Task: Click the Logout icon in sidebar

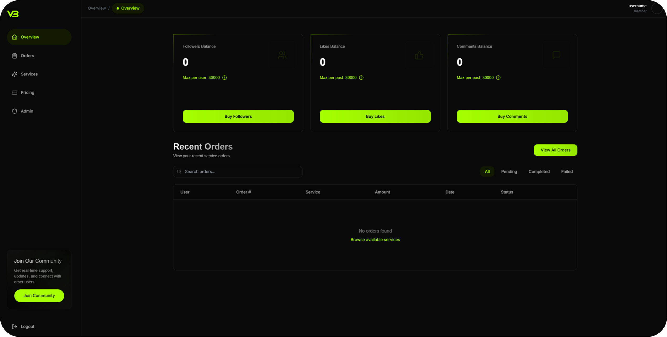Action: [15, 326]
